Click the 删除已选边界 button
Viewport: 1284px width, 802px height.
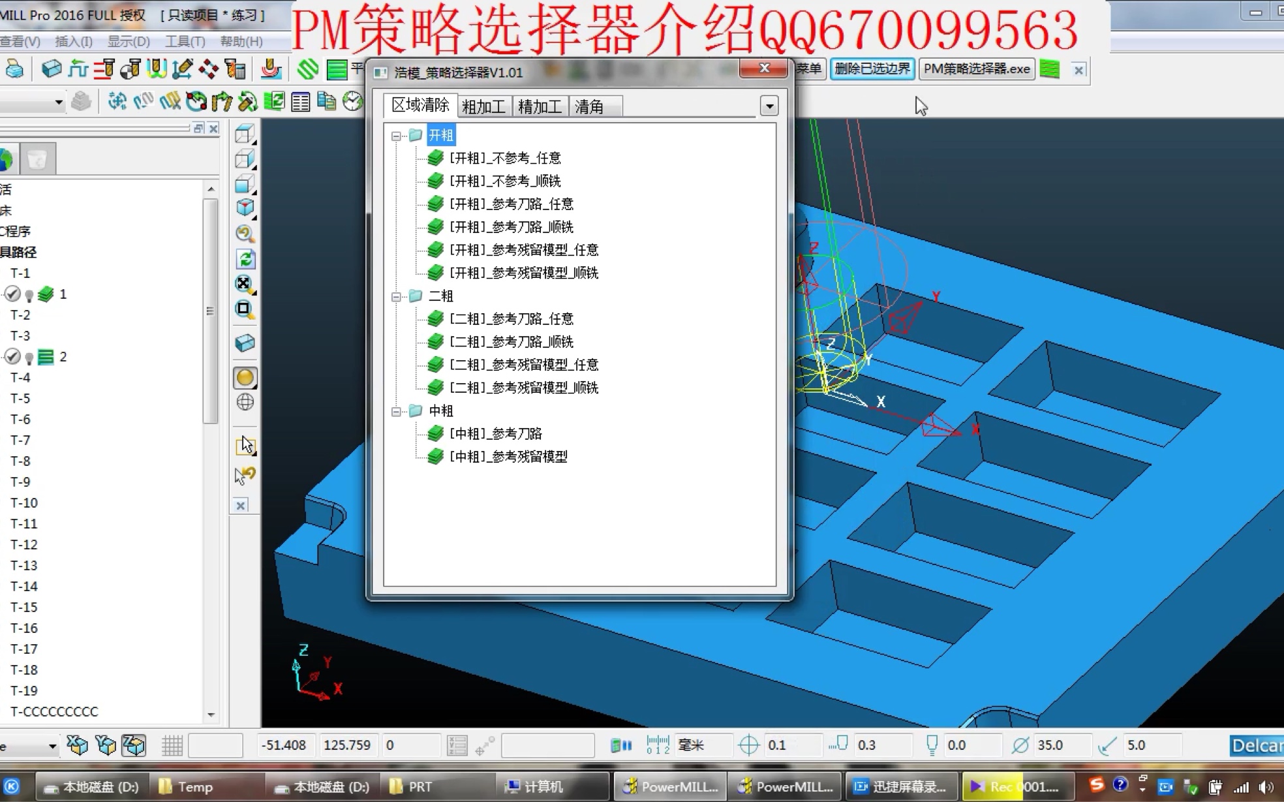872,69
